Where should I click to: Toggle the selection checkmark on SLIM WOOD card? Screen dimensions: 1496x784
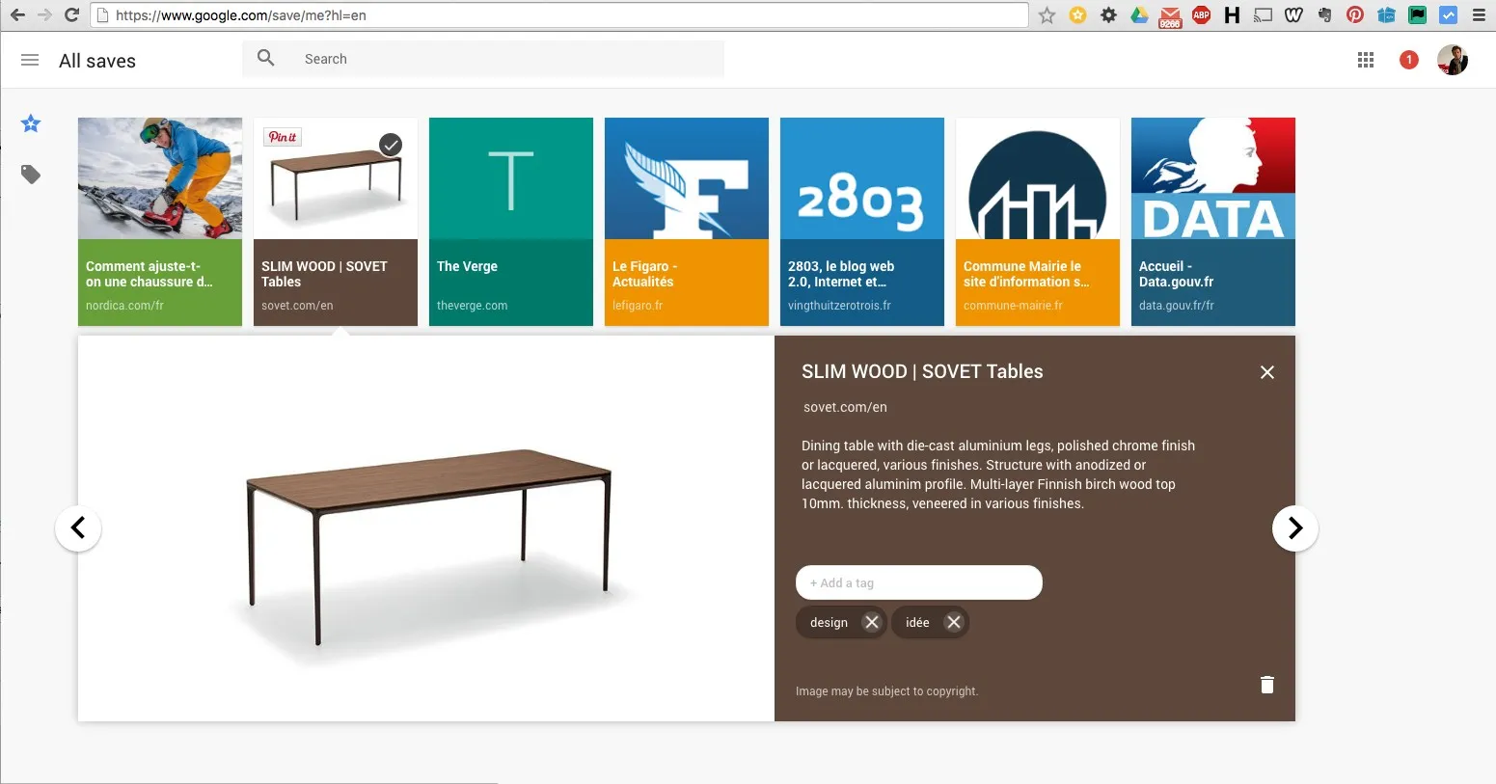point(391,145)
